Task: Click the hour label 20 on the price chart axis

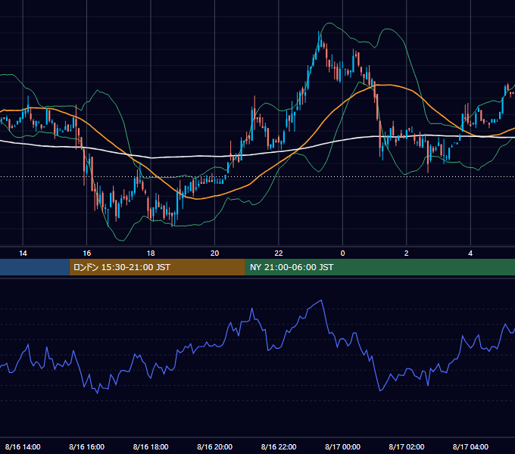Action: [214, 253]
